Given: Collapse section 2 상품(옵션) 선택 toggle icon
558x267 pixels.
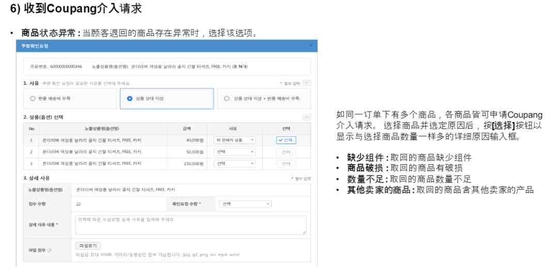Looking at the screenshot, I should (x=307, y=117).
